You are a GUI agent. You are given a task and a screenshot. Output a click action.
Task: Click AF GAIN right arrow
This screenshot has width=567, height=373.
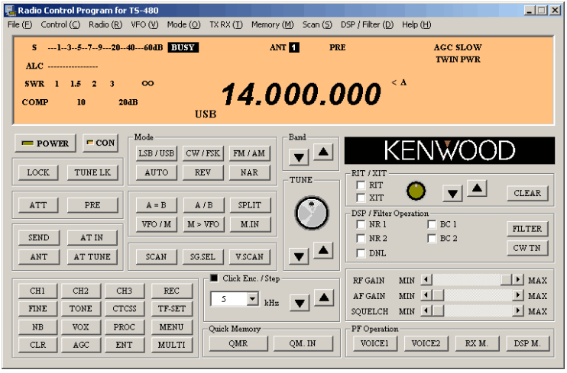[x=518, y=295]
